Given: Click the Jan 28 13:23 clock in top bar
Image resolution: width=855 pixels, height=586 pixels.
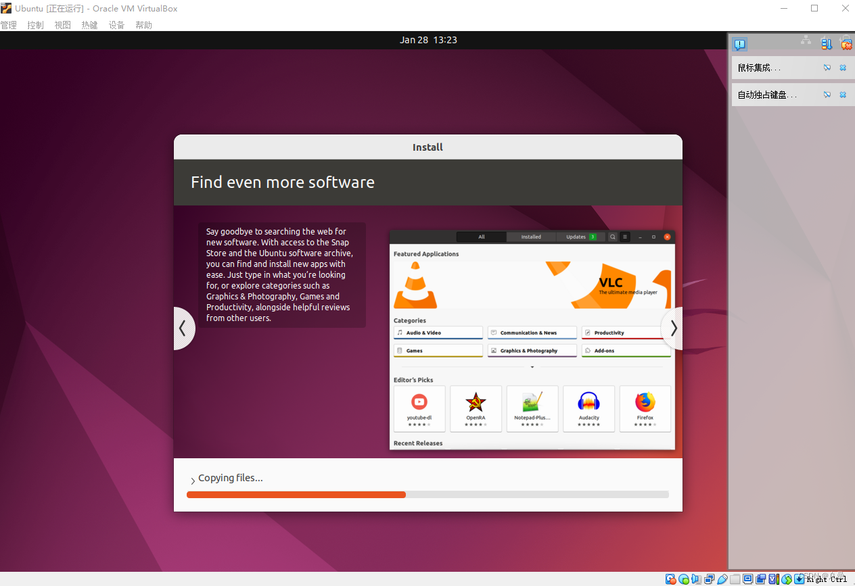Looking at the screenshot, I should [x=428, y=40].
